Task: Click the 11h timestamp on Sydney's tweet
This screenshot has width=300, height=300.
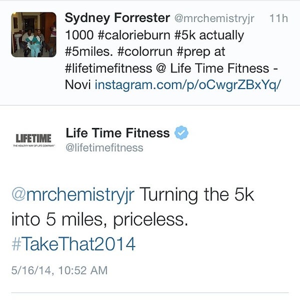Action: point(278,19)
